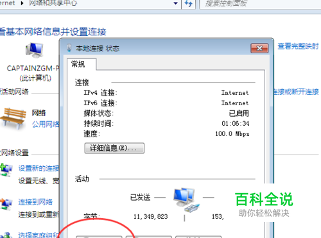Viewport: 321px width, 238px height.
Task: Click the 01:06:34 duration value
Action: point(236,124)
